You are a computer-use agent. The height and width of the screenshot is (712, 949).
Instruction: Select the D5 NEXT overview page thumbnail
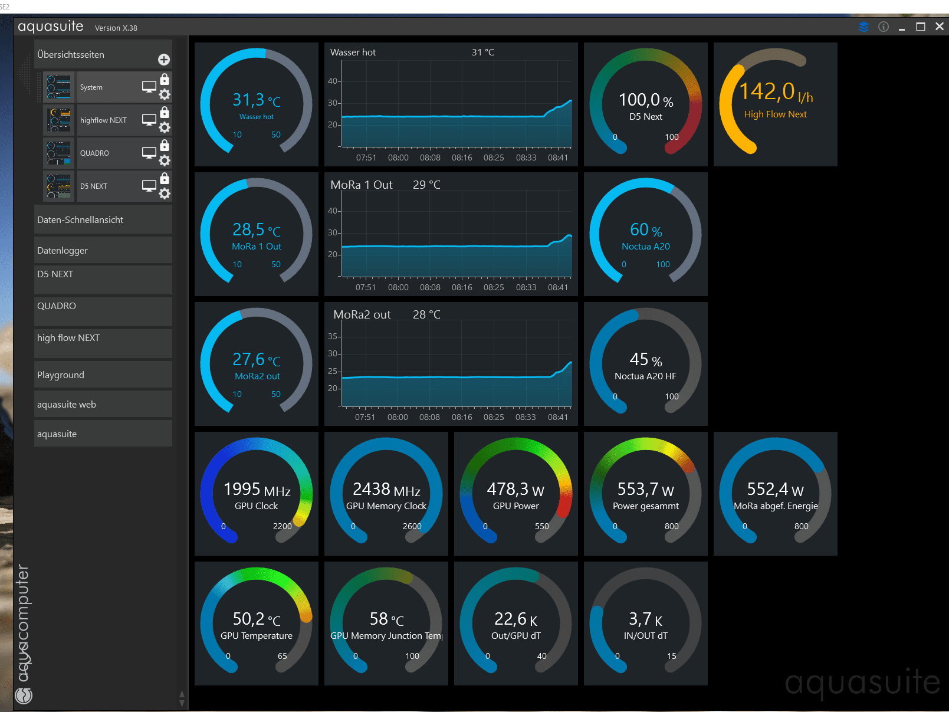[59, 186]
